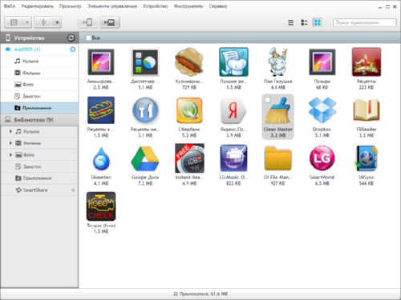Open the Элементы управления menu
This screenshot has width=401, height=300.
click(112, 6)
